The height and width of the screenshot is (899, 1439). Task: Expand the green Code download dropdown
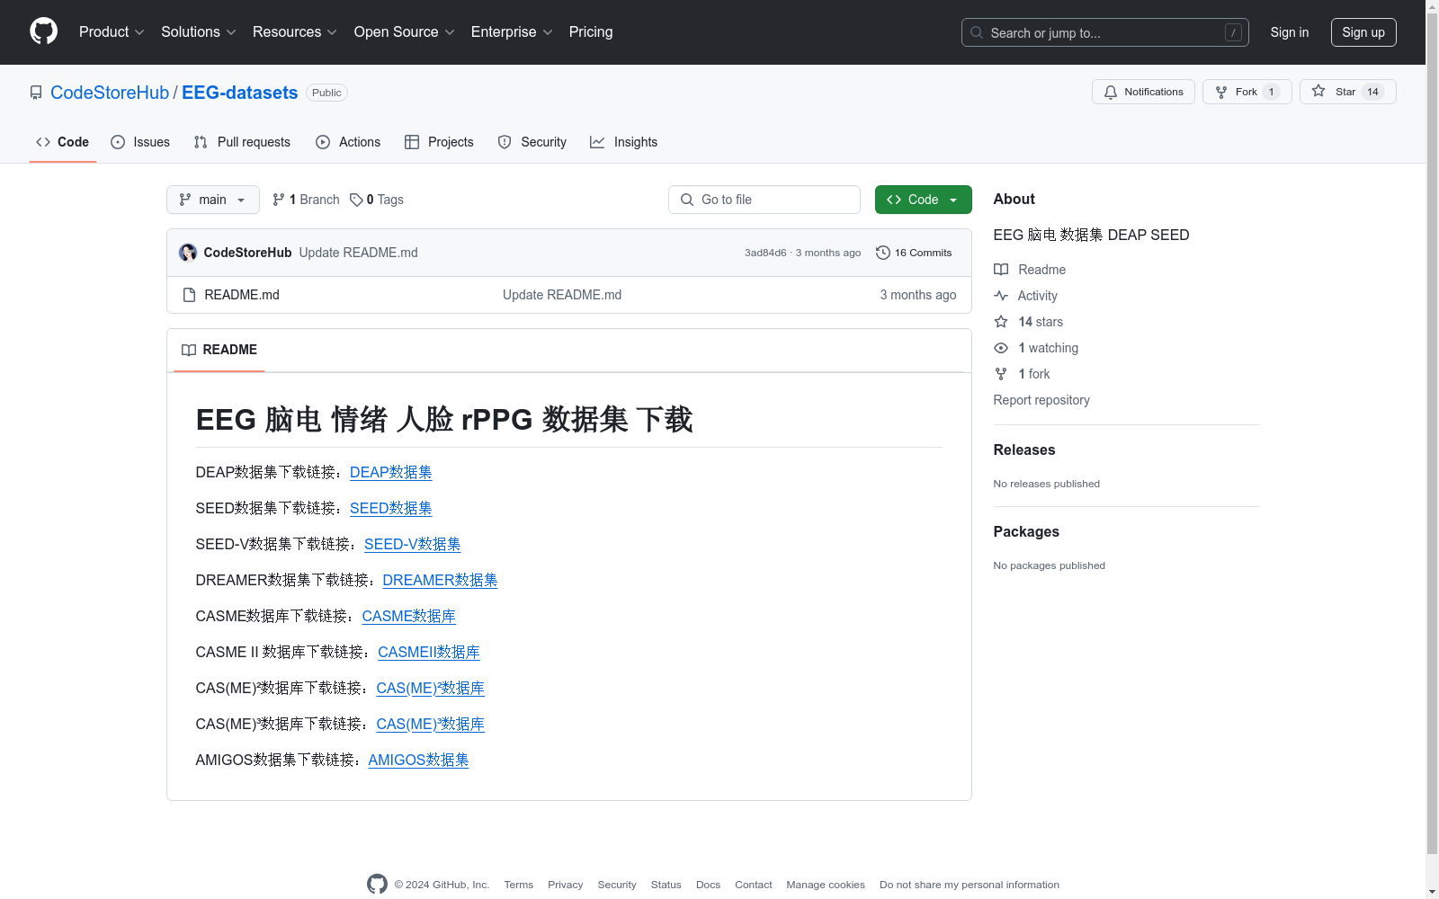point(924,200)
